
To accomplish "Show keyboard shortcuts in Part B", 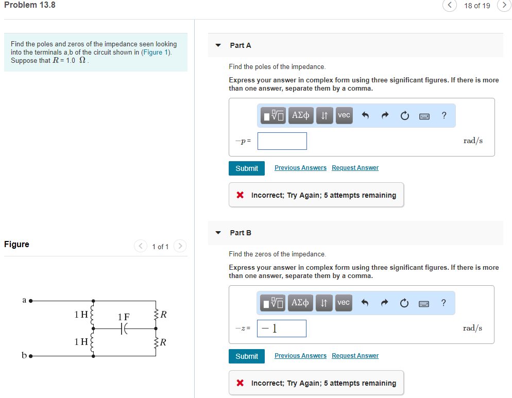I will point(424,304).
